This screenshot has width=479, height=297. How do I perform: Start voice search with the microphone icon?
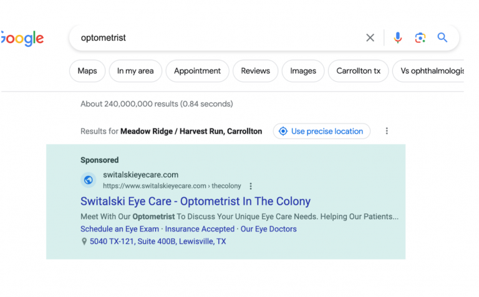click(397, 38)
